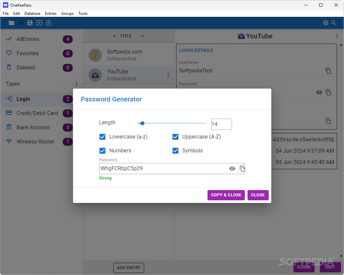344x275 pixels.
Task: Click the AllEntries count badge 4
Action: 68,39
